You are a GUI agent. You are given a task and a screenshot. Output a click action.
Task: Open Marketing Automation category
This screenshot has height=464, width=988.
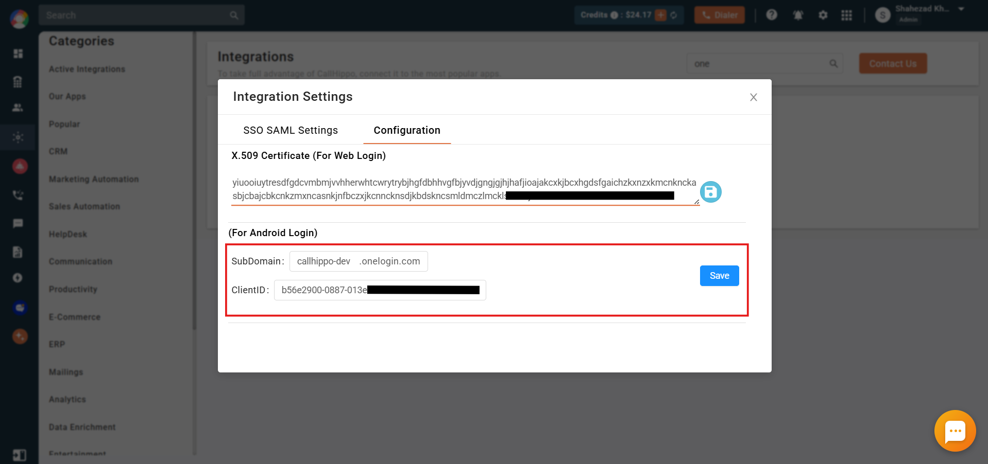94,179
